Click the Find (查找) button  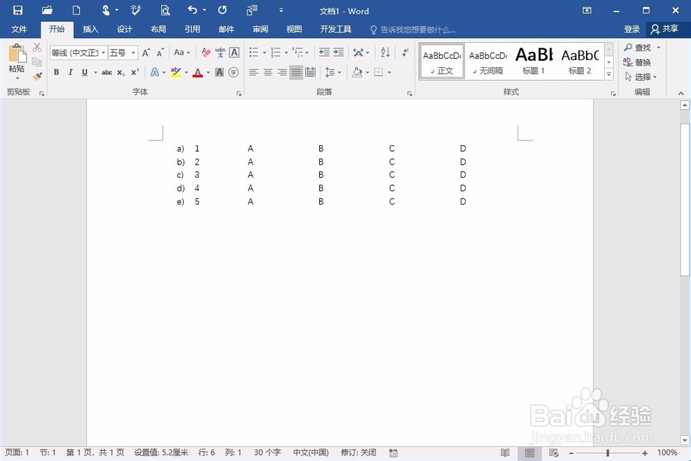point(638,47)
